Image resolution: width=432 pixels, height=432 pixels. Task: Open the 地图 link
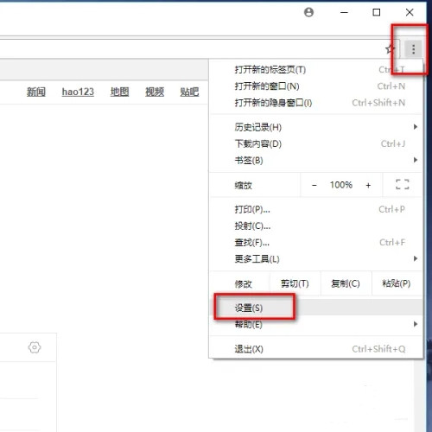coord(119,92)
